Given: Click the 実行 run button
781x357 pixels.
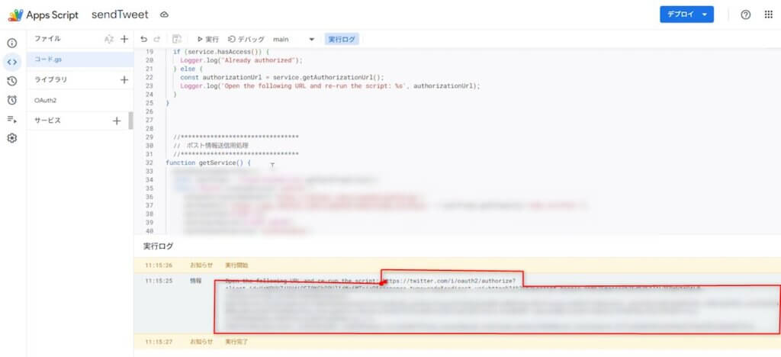Looking at the screenshot, I should coord(207,39).
